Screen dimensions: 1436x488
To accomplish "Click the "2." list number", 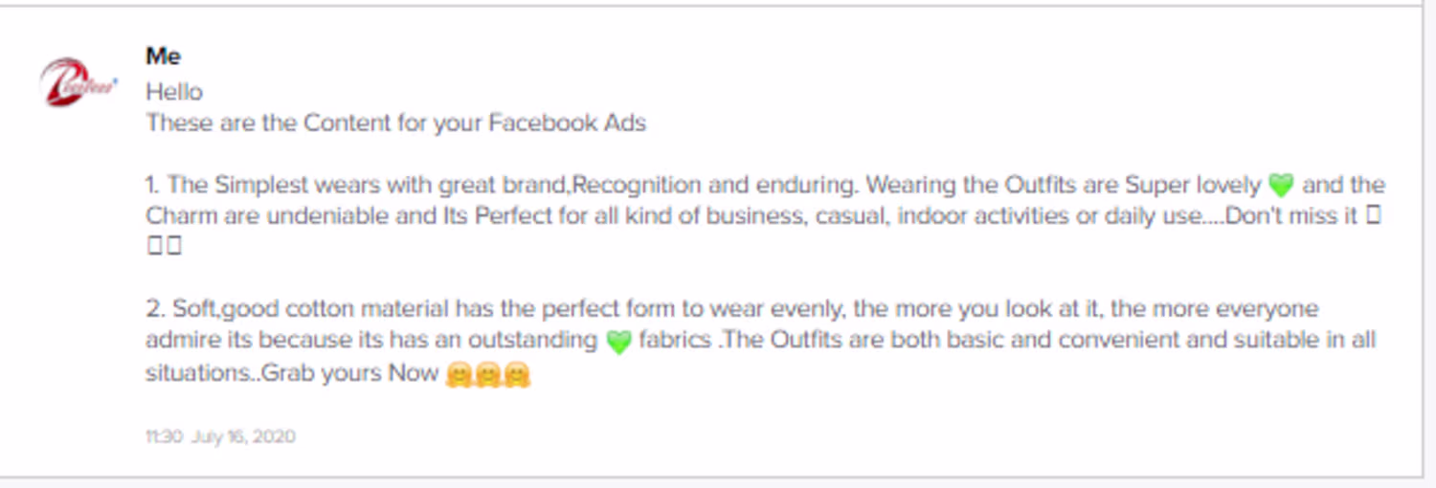I will pos(156,309).
